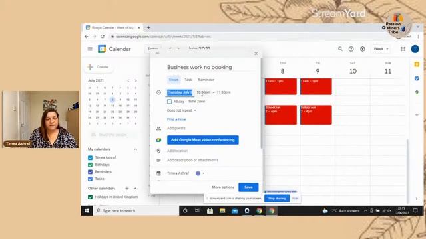Click the guests people icon
This screenshot has width=426, height=239.
click(158, 128)
